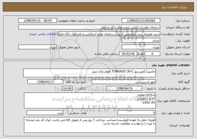Viewport: 197px width, 139px height.
Task: Select the label مشخصات کالای مورد نیاز
Action: 173,101
